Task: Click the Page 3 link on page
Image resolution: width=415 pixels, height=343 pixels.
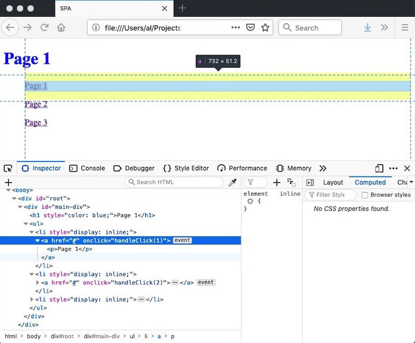Action: (36, 123)
